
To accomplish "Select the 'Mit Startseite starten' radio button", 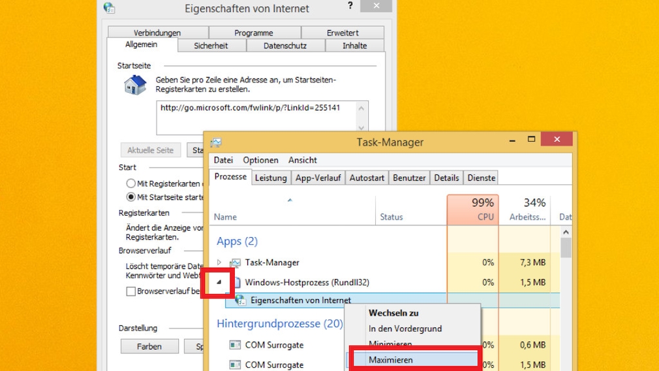I will [x=130, y=197].
